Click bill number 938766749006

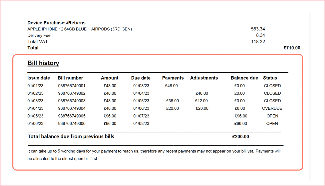(72, 124)
